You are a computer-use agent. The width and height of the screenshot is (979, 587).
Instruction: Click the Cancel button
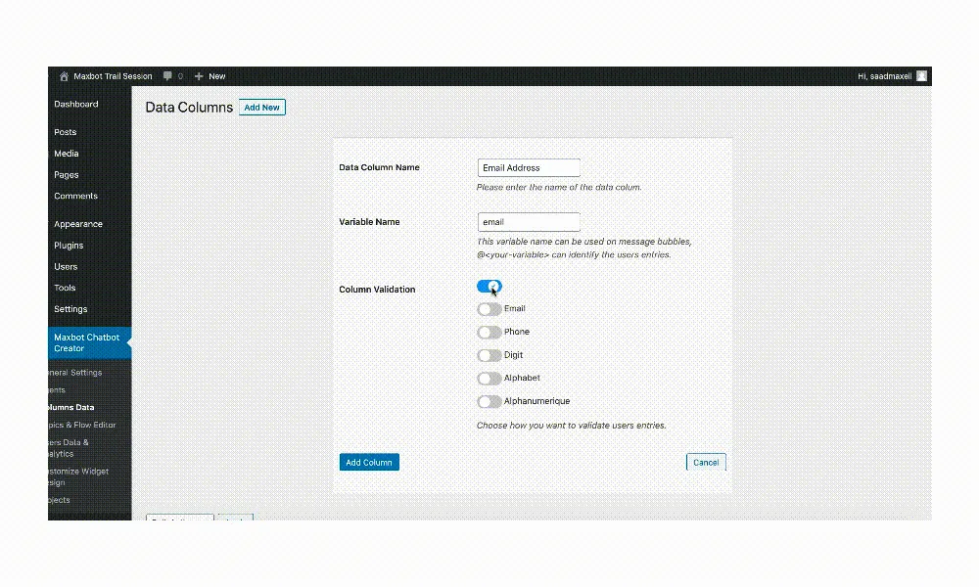[x=706, y=462]
